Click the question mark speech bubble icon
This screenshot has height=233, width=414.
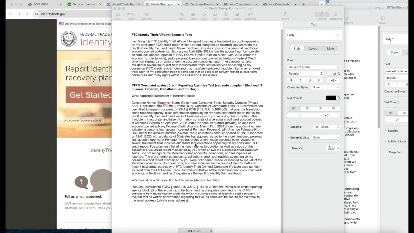pos(81,182)
